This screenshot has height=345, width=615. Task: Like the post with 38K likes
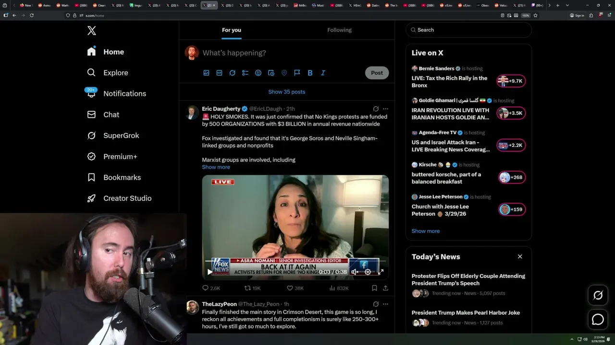click(295, 288)
